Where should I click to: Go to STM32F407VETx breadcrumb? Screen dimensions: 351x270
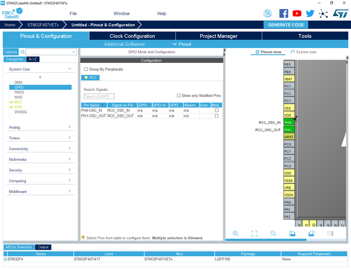(43, 25)
